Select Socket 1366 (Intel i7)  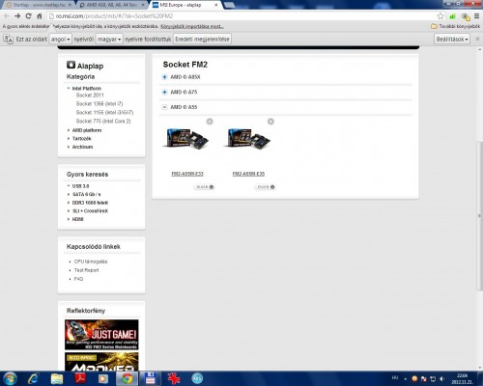99,104
